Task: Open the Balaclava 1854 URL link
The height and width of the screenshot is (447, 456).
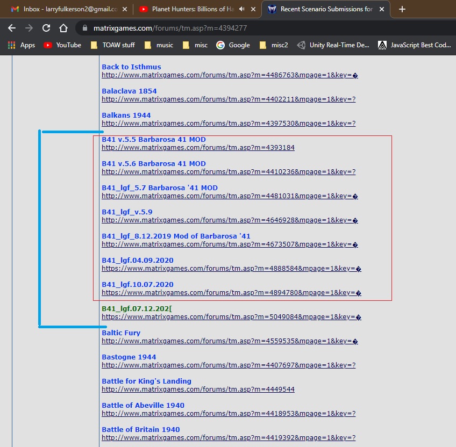Action: coord(229,99)
